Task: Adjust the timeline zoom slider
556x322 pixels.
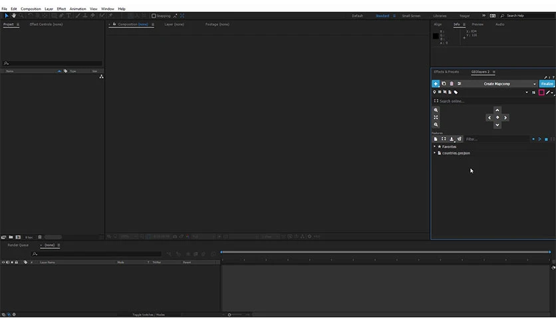Action: pos(229,315)
